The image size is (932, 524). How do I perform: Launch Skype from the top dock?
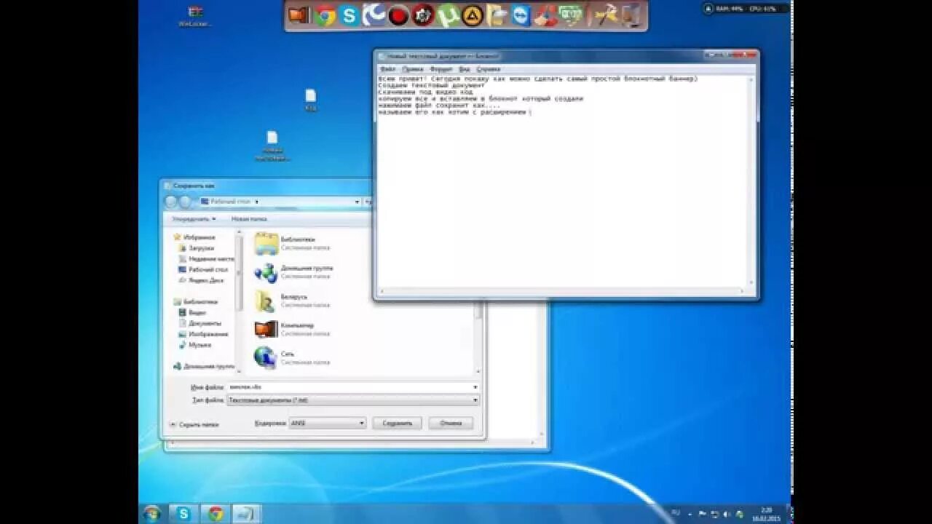click(x=349, y=15)
